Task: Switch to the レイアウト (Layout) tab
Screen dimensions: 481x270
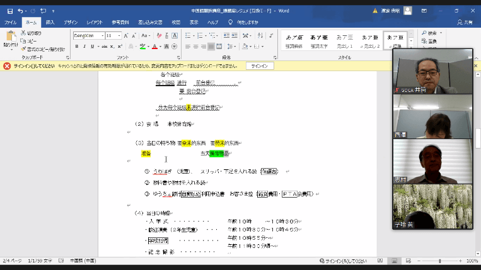Action: pos(95,22)
